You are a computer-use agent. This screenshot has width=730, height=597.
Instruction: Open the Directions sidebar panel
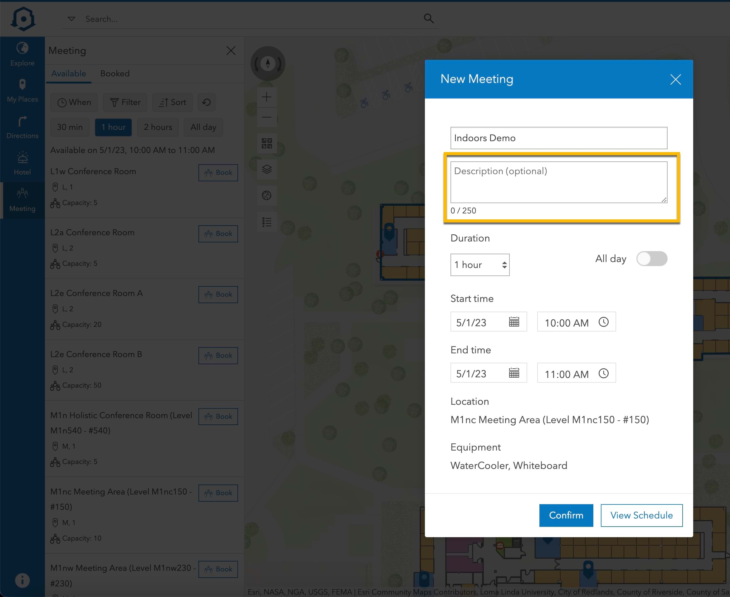[22, 127]
